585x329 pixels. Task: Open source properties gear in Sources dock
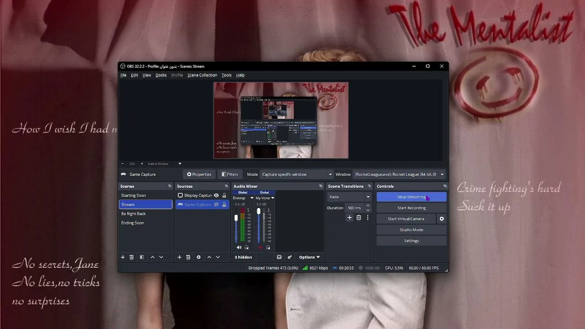pyautogui.click(x=198, y=257)
